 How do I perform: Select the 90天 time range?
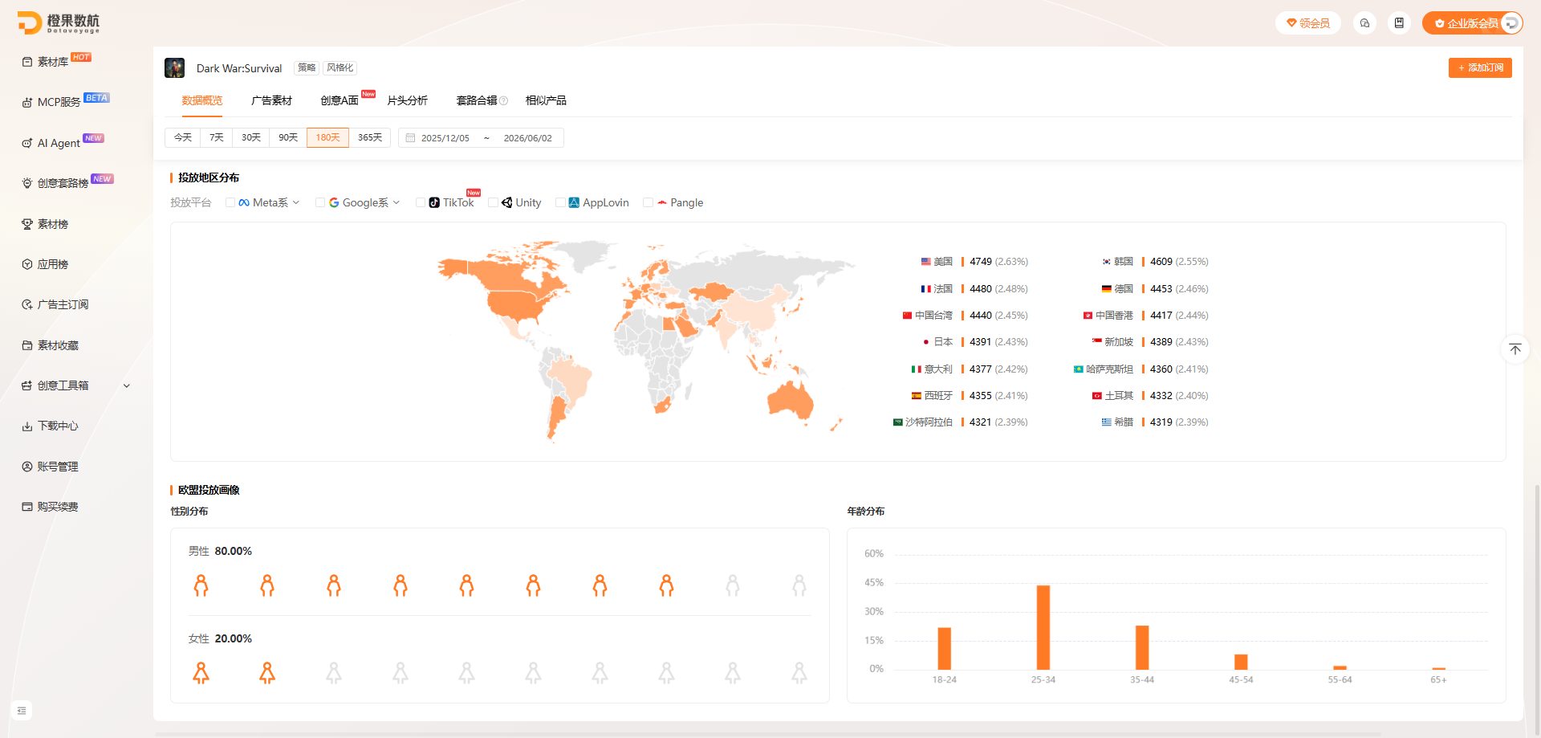(288, 138)
